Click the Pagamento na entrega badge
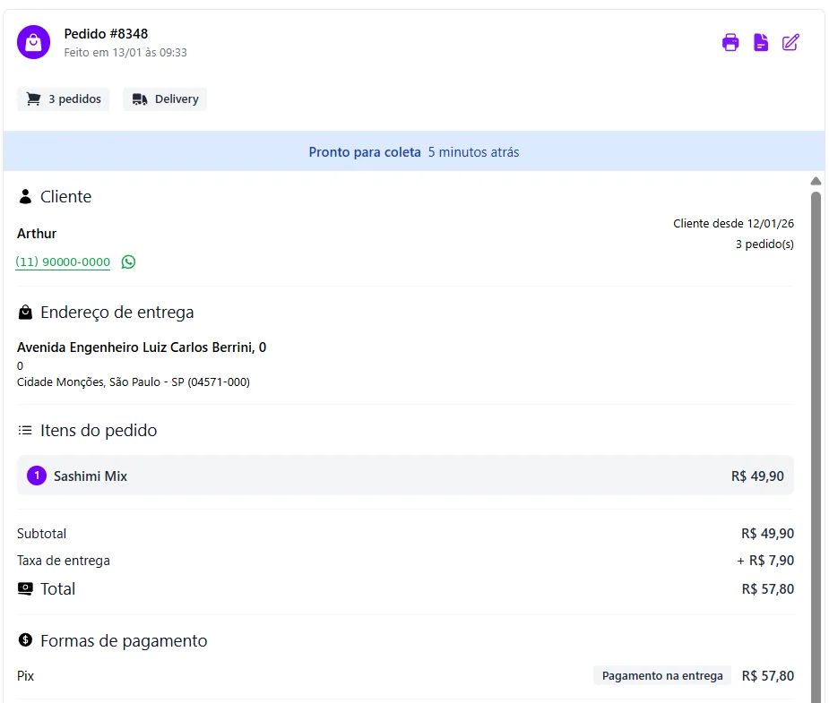This screenshot has width=829, height=703. 662,675
